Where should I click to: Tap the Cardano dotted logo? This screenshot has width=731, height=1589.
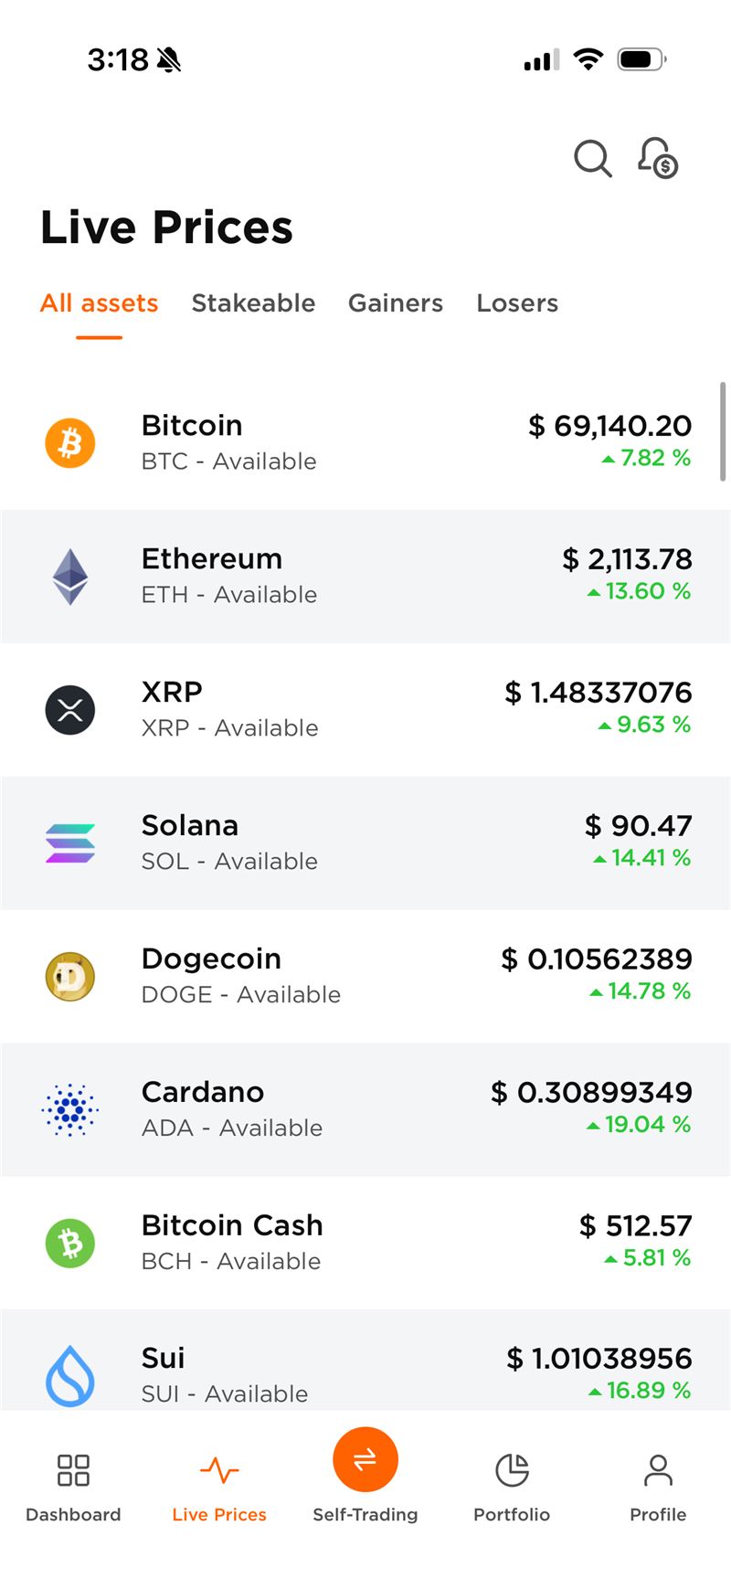point(70,1110)
